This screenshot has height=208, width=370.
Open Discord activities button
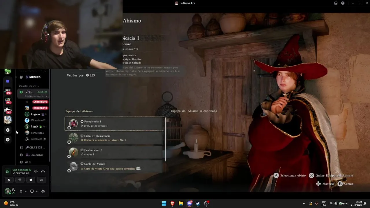pyautogui.click(x=31, y=180)
